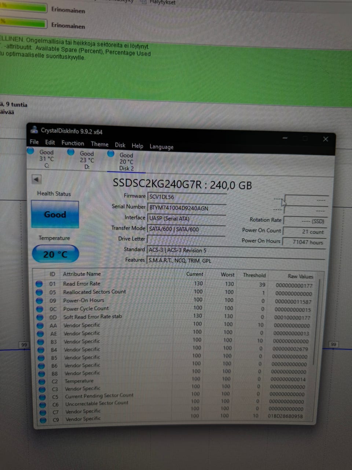The image size is (352, 470).
Task: Open the Help menu
Action: coord(137,146)
